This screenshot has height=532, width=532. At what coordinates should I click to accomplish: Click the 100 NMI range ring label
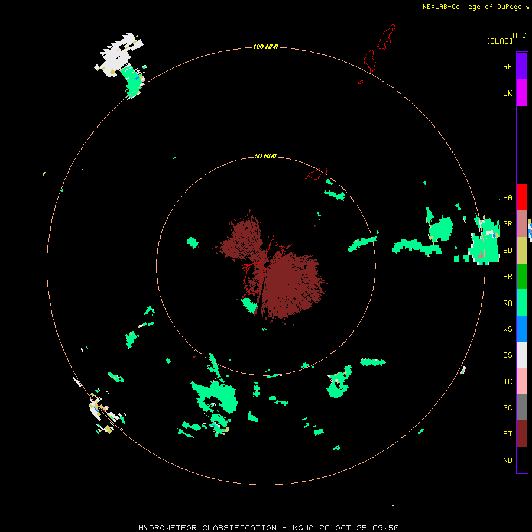click(x=265, y=47)
